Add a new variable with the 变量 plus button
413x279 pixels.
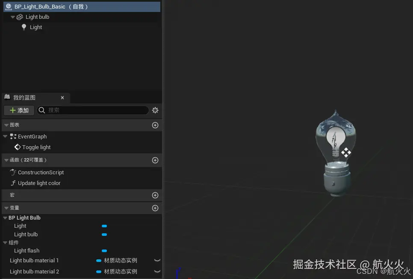(155, 208)
